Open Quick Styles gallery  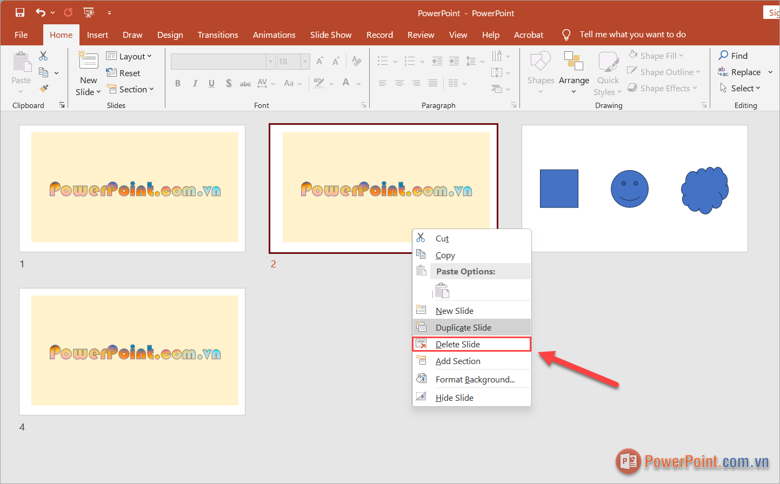point(608,73)
